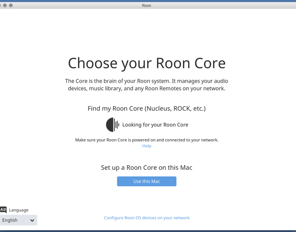Click Set up a Roon Core on this Mac

click(x=147, y=168)
